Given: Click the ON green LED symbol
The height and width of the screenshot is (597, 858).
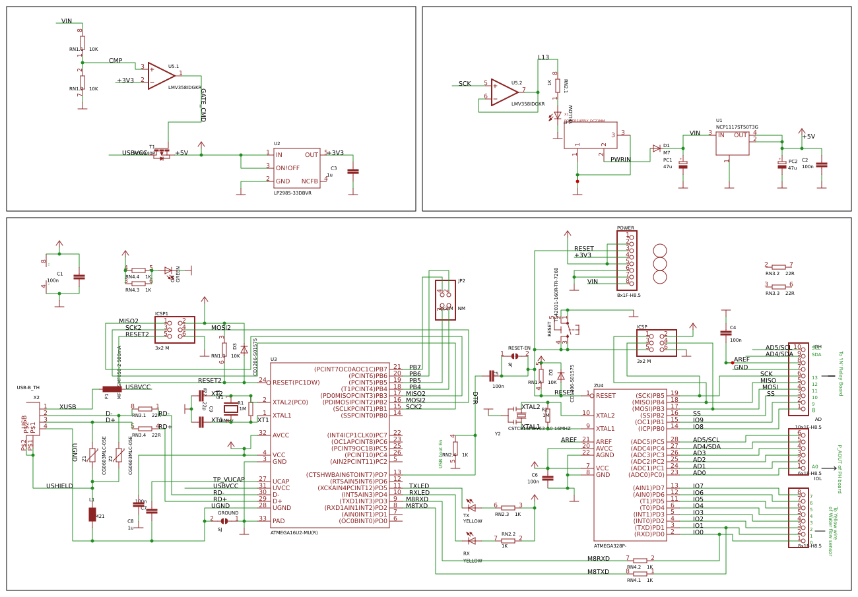Looking at the screenshot, I should click(168, 270).
